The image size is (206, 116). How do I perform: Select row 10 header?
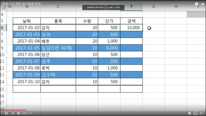click(x=3, y=55)
